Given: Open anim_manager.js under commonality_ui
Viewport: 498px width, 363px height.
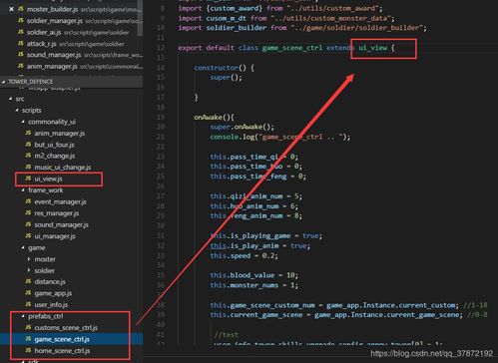Looking at the screenshot, I should tap(60, 134).
